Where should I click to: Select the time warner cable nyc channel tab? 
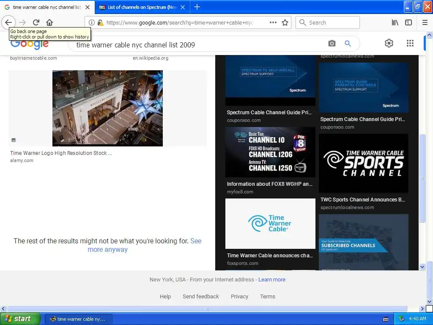tap(47, 7)
